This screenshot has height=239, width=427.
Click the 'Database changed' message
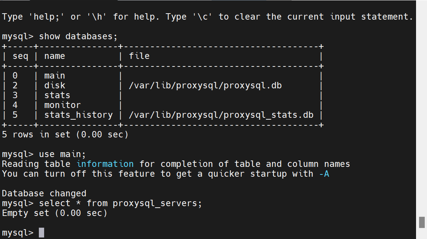coord(44,193)
